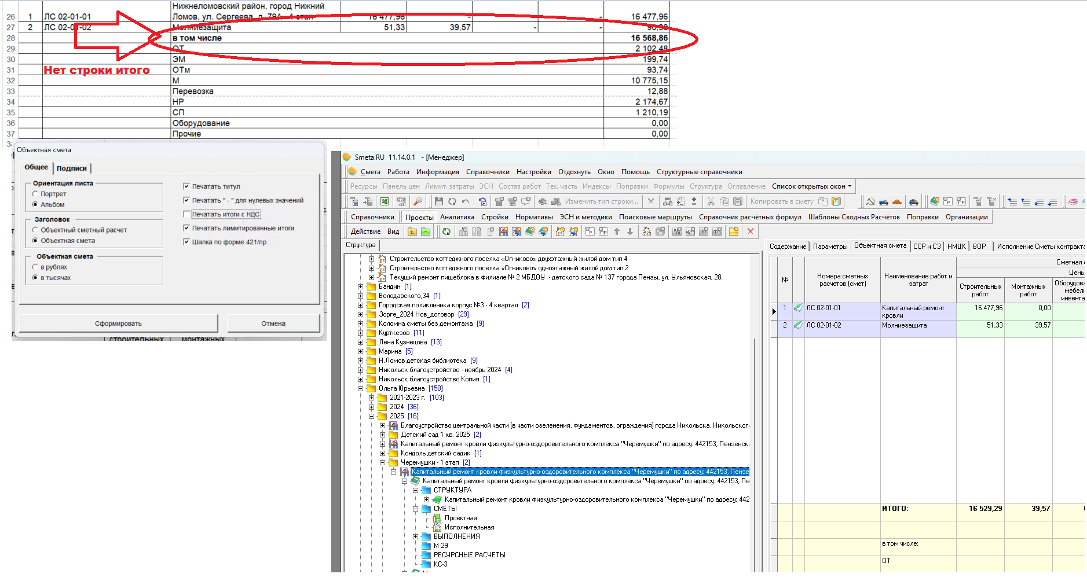Viewport: 1087px width, 581px height.
Task: Select 'Проектная' smeta item in tree
Action: [460, 518]
